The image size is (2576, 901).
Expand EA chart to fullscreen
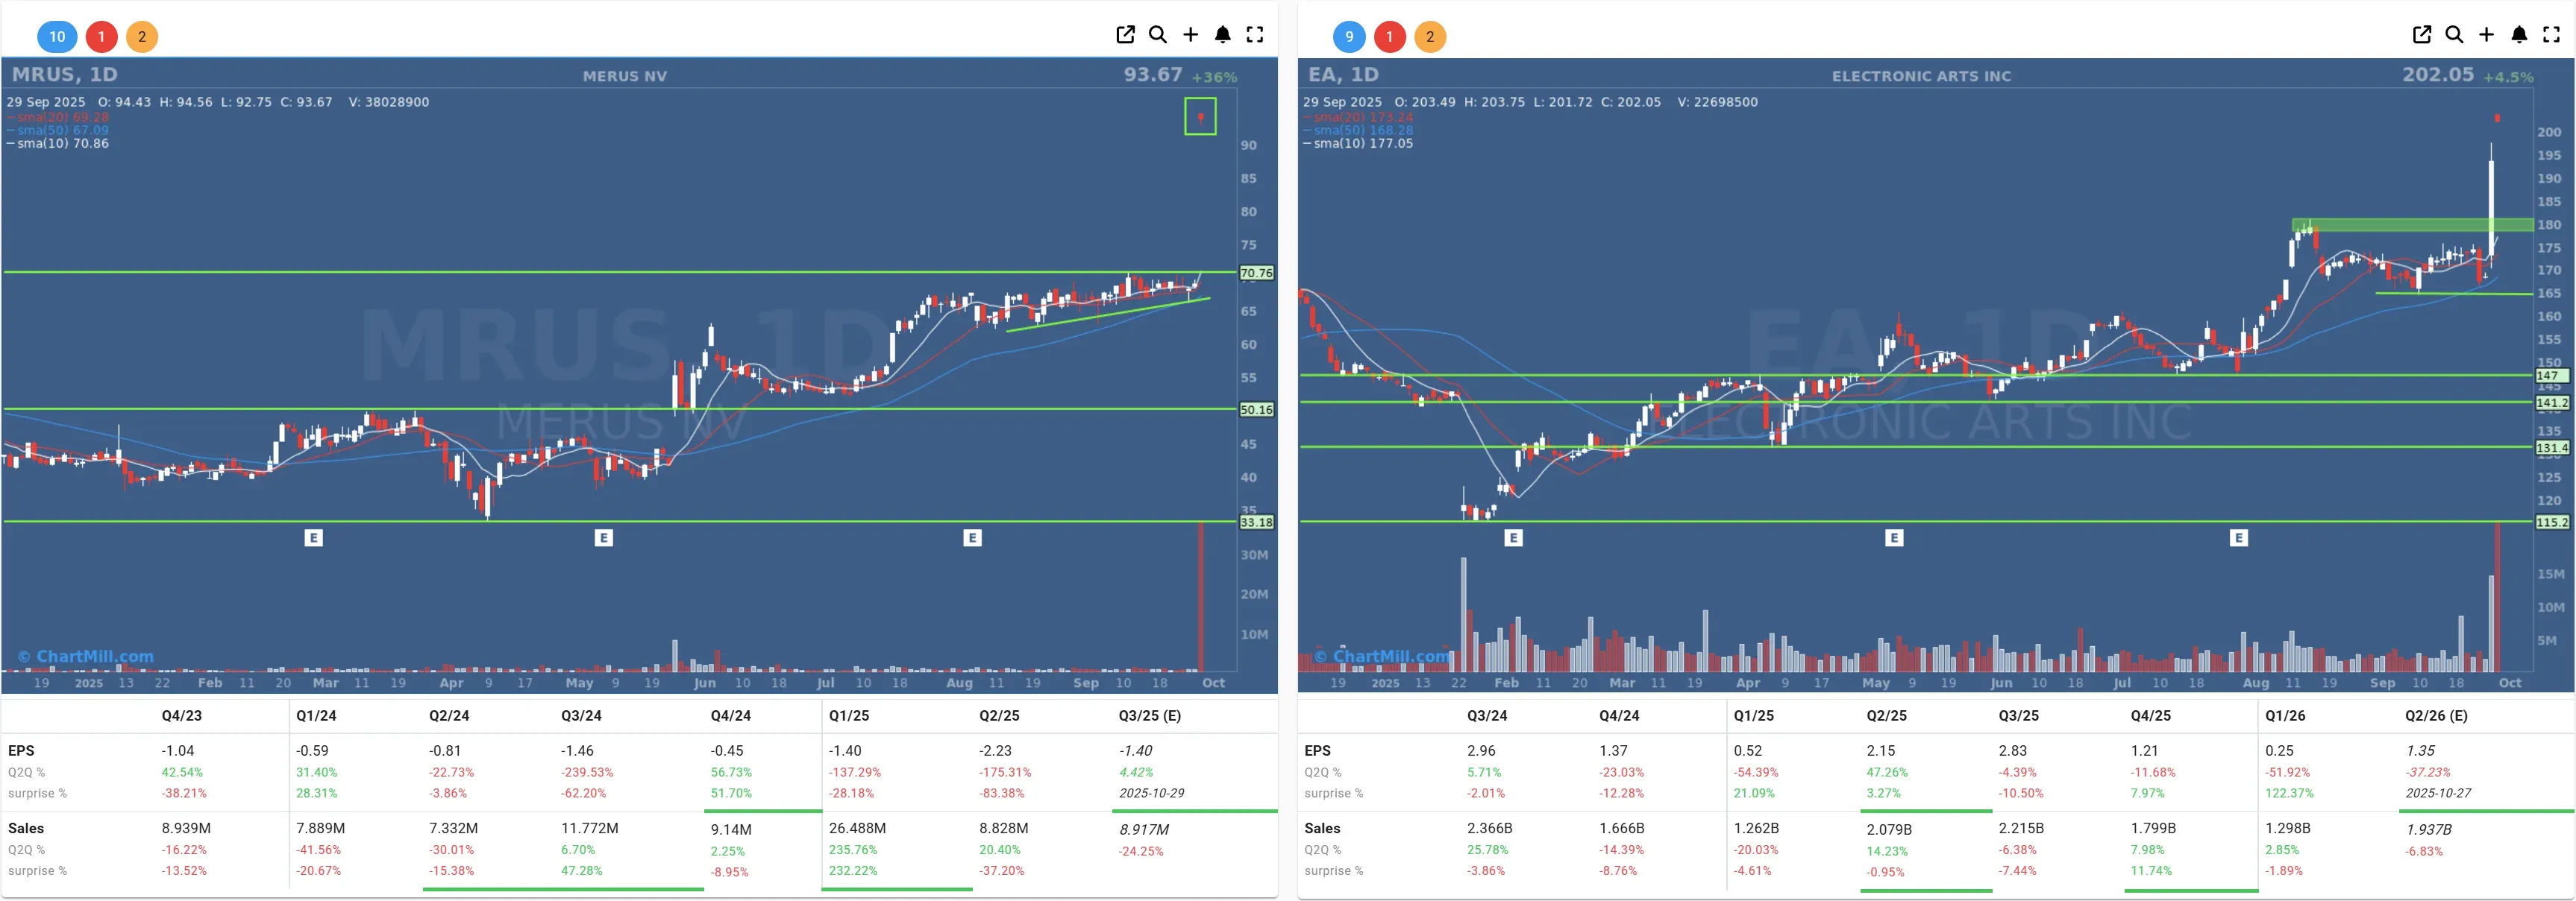pos(2552,35)
